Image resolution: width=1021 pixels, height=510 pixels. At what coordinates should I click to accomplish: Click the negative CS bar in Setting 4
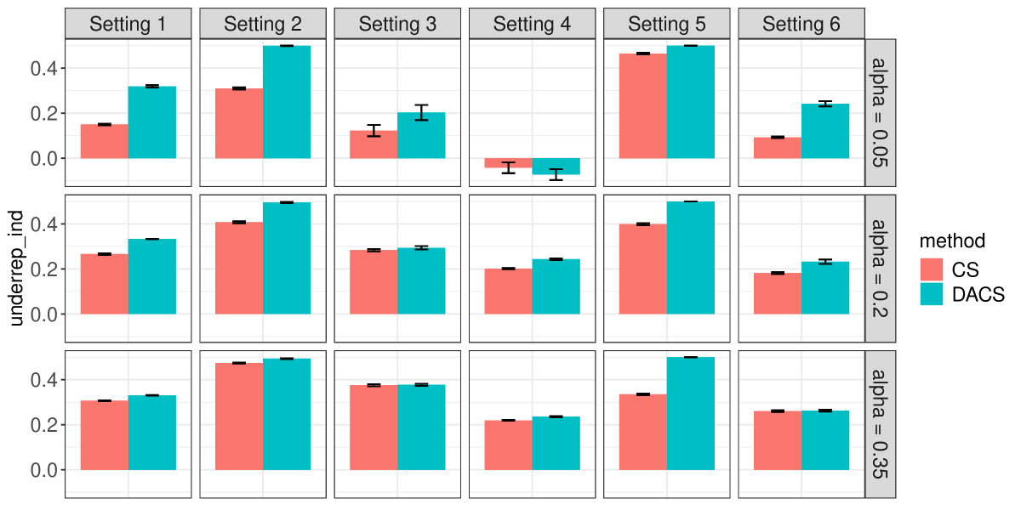coord(508,162)
